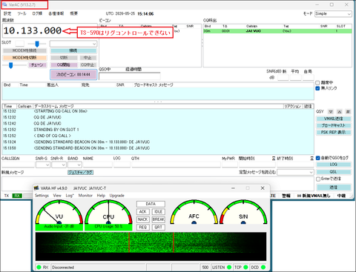Click the LISTEN status indicator in VARA HF
The height and width of the screenshot is (272, 356).
click(222, 268)
